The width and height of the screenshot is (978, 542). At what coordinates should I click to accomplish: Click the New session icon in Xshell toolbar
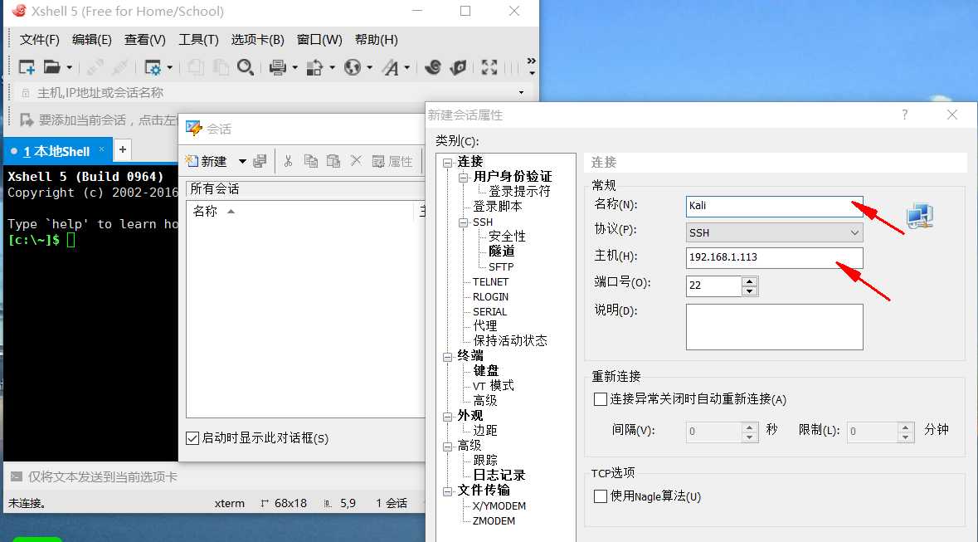[27, 66]
